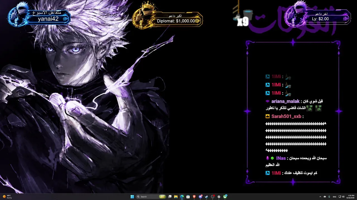
Task: Click the purple badge beside ariana_malak
Action: coord(268,101)
